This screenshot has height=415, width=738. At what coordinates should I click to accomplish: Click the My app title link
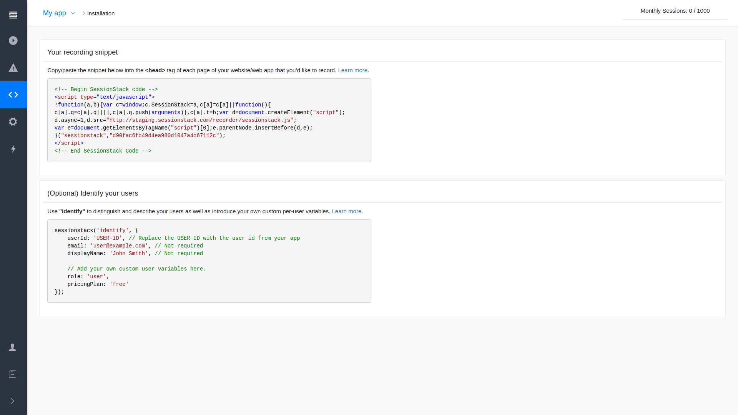pyautogui.click(x=54, y=13)
